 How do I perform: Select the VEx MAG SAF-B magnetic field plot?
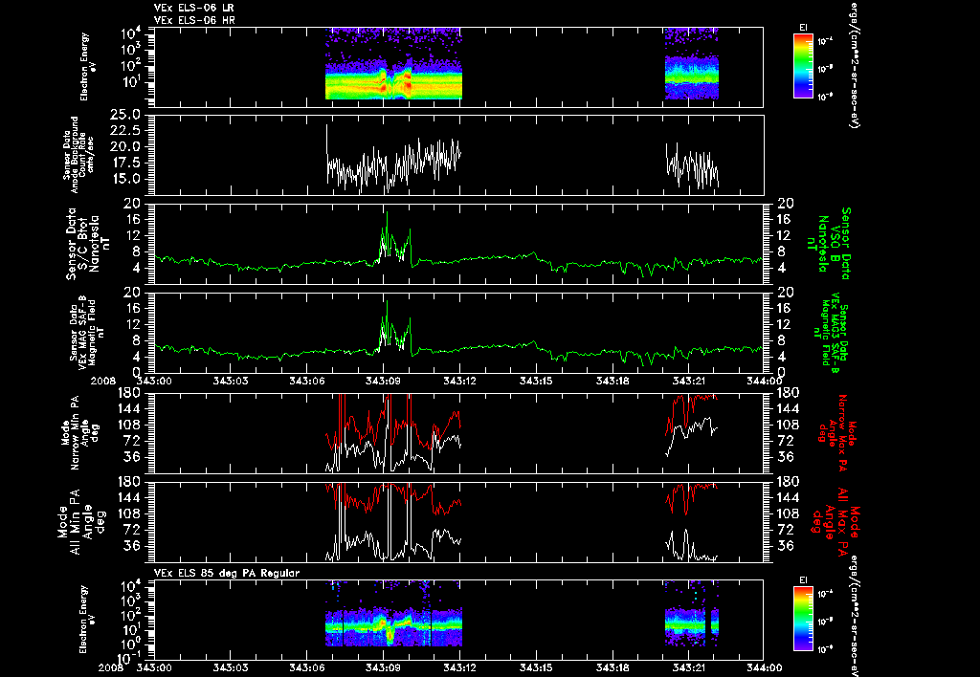pos(458,332)
